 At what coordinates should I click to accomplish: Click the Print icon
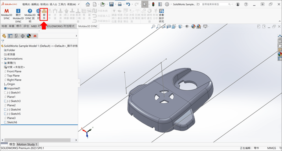[120, 4]
